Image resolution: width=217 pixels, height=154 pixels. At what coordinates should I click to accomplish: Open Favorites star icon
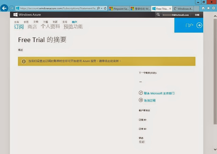[x=208, y=8]
